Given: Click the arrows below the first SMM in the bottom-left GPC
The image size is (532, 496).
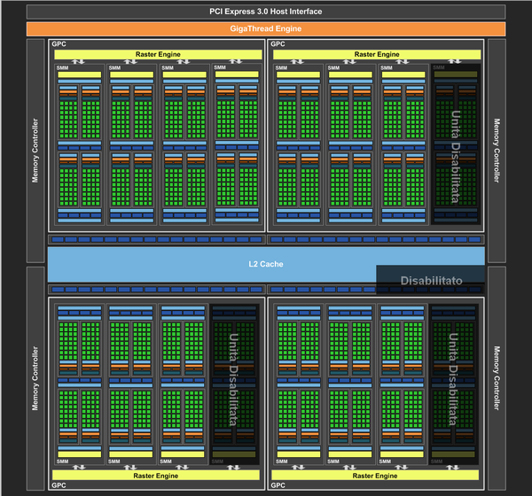Looking at the screenshot, I should pyautogui.click(x=79, y=467).
